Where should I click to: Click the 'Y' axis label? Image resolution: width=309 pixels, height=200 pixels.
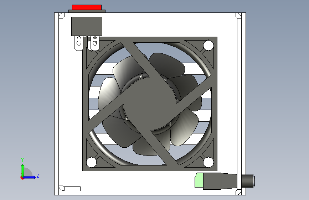[x=22, y=160]
